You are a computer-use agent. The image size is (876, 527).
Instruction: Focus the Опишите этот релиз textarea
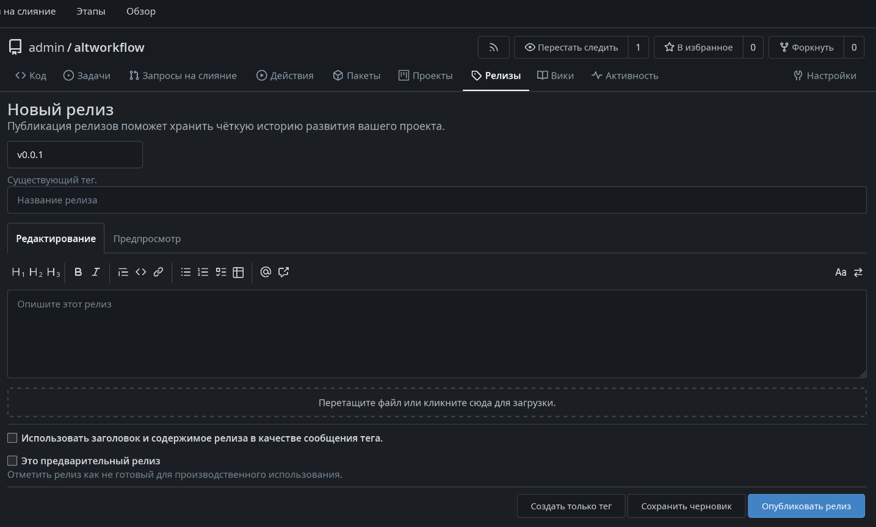coord(437,334)
